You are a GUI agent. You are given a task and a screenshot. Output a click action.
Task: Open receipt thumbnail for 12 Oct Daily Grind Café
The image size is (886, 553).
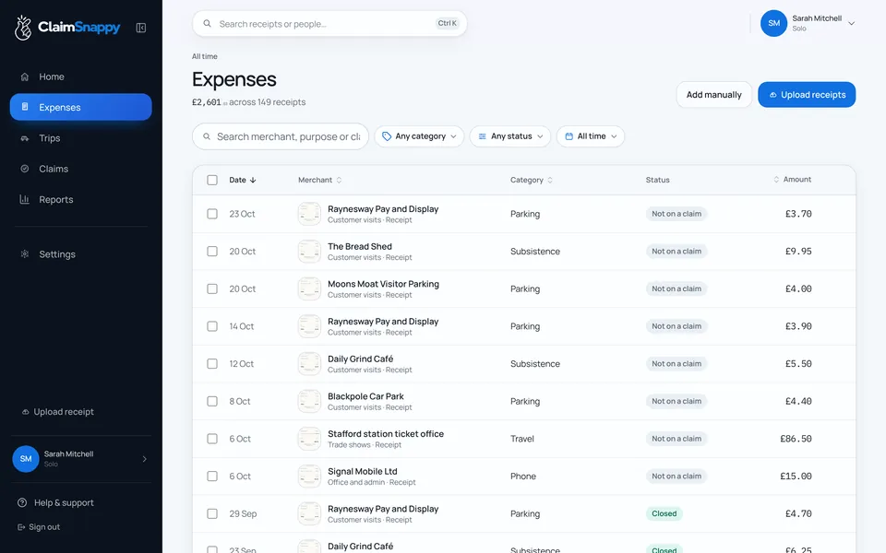pos(310,364)
